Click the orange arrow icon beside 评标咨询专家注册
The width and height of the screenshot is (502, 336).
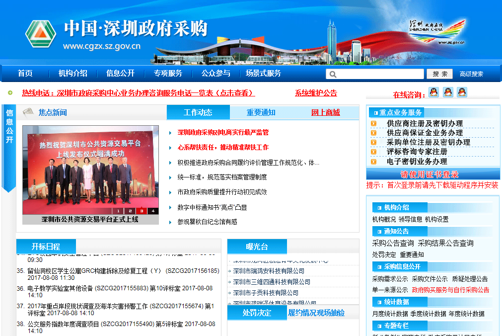[373, 152]
